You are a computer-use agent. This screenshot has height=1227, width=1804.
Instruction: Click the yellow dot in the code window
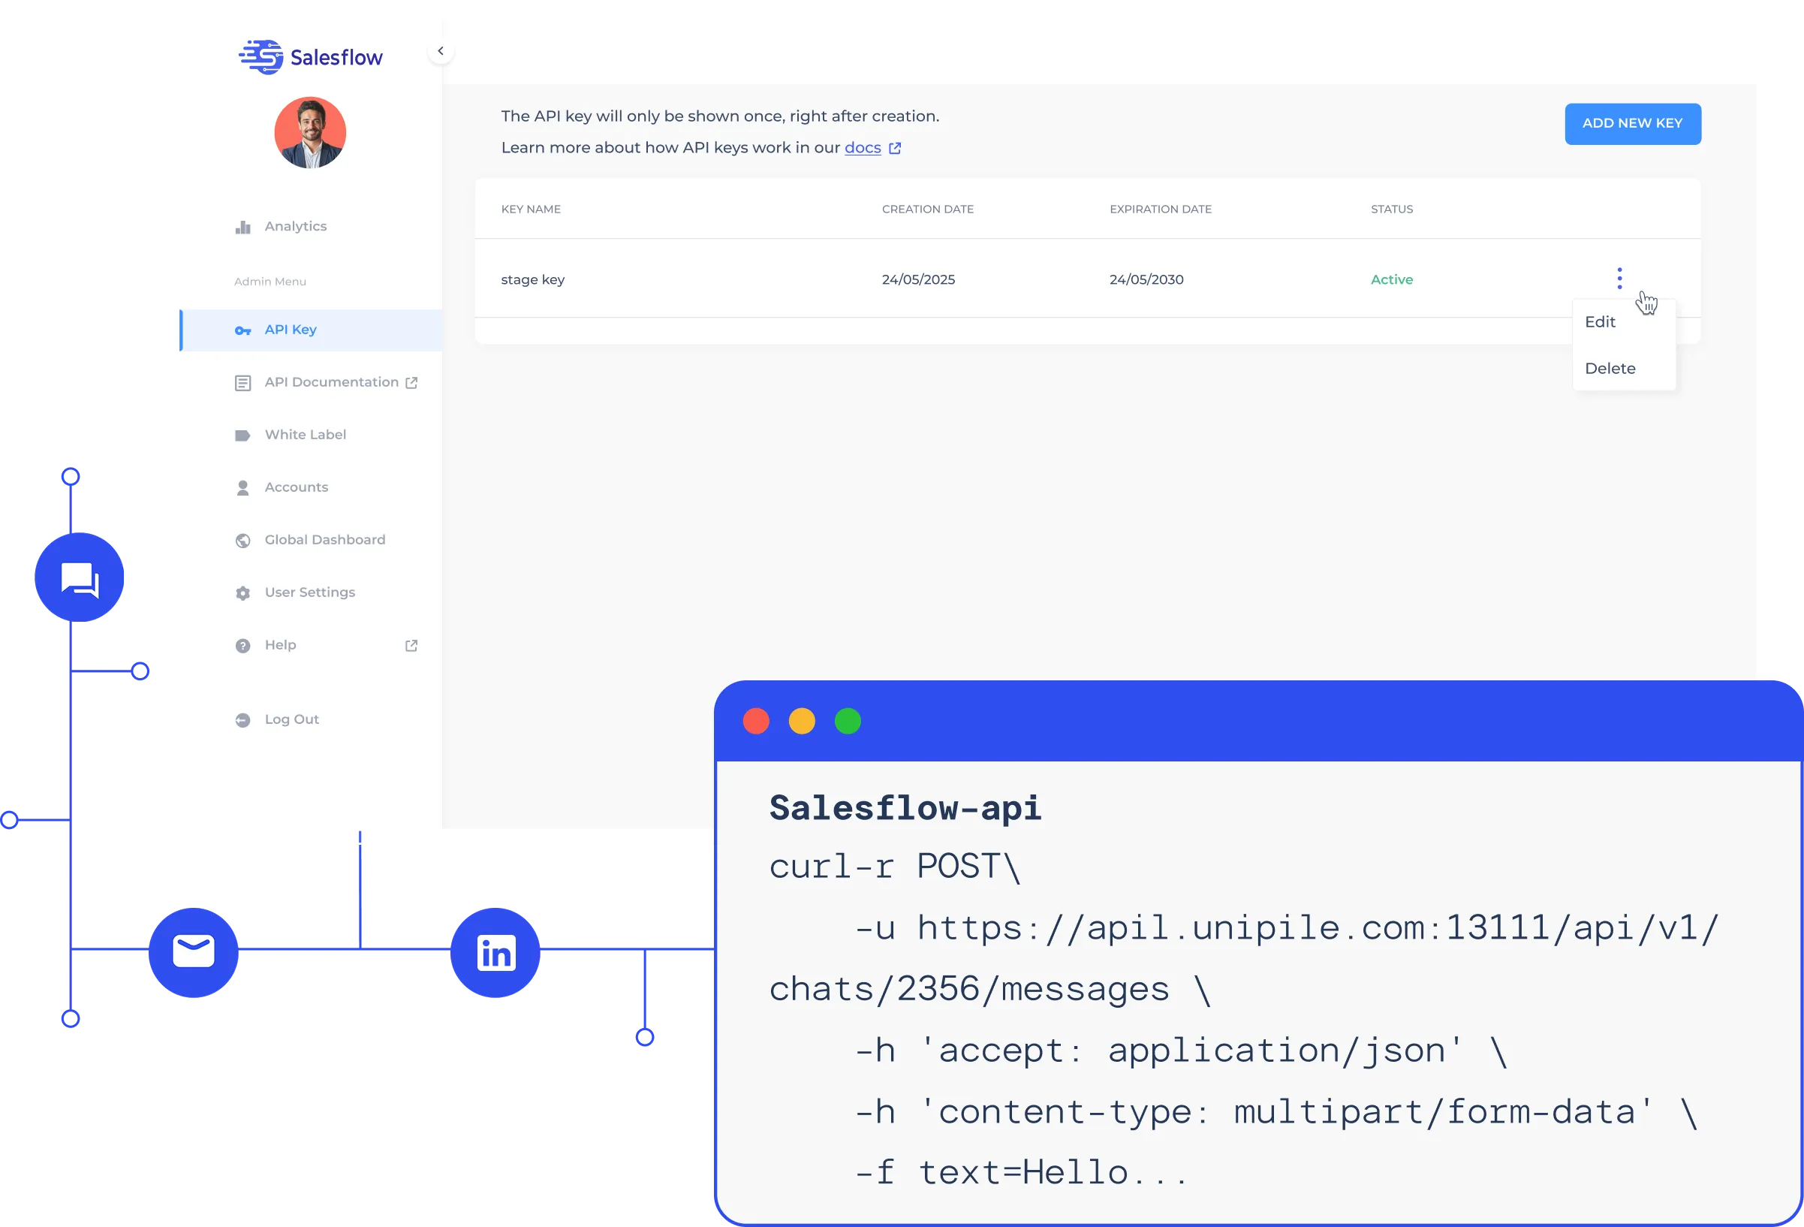click(802, 722)
